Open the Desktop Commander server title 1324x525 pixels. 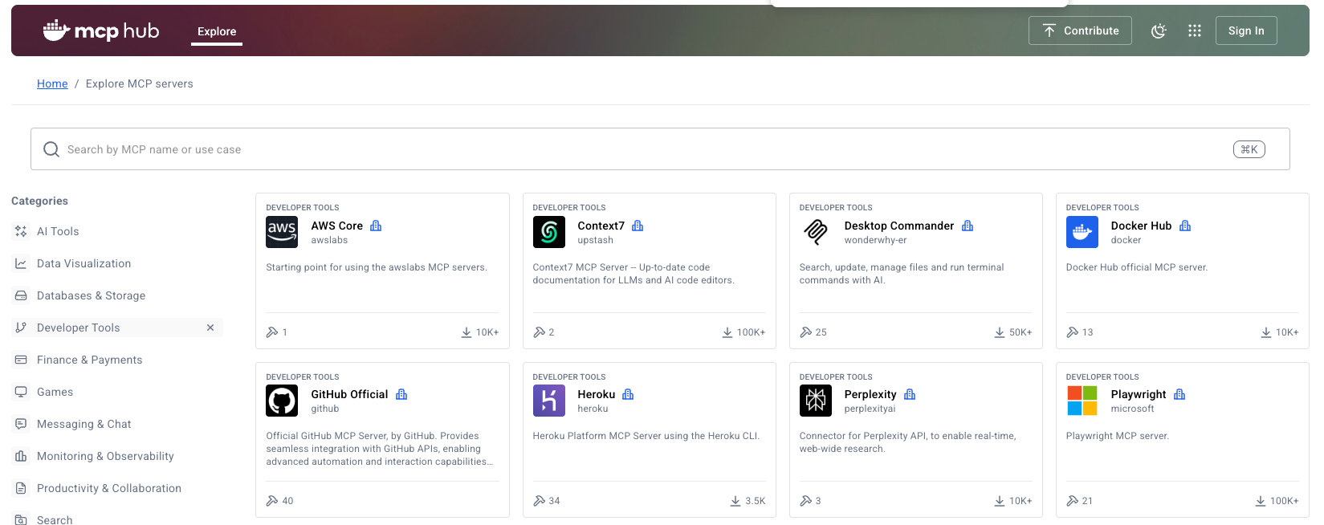click(899, 226)
